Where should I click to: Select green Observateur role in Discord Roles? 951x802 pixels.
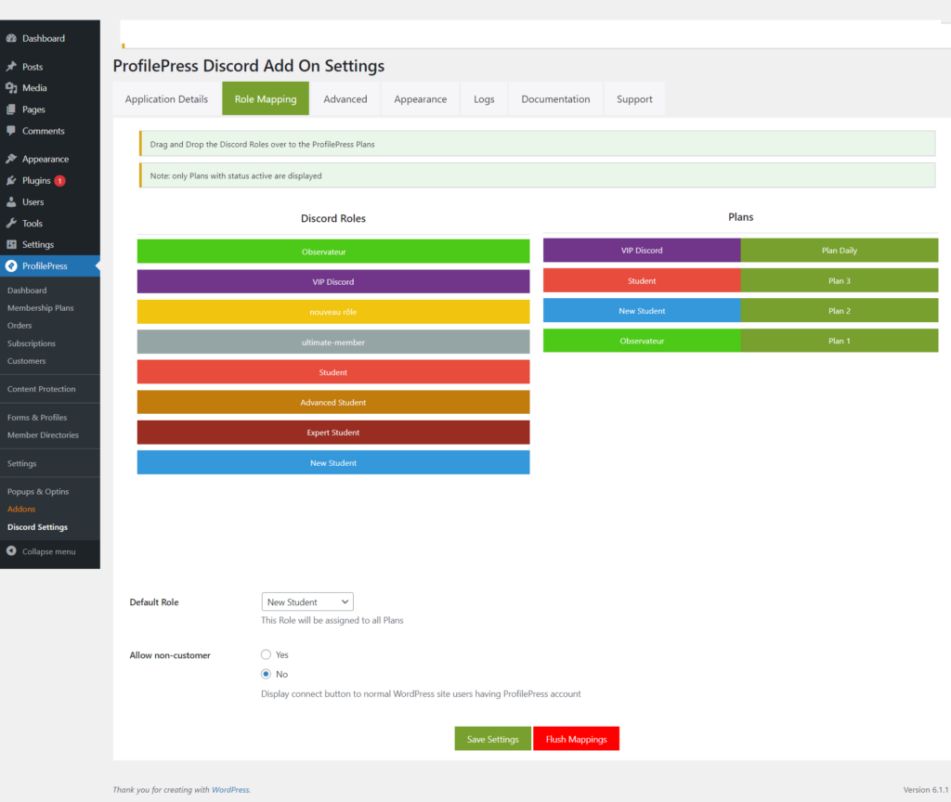pyautogui.click(x=333, y=252)
